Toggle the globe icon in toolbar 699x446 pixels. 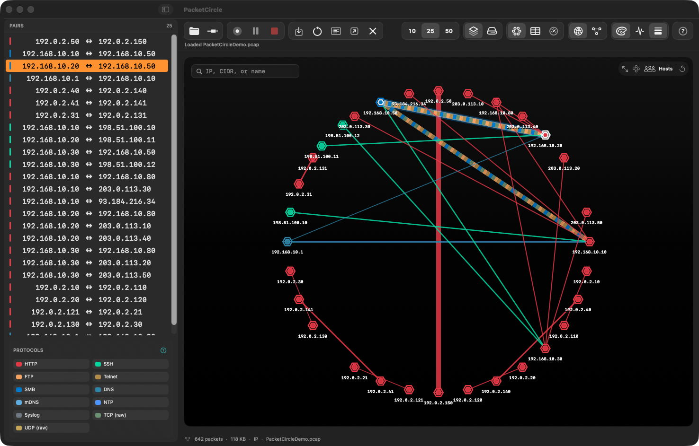pyautogui.click(x=578, y=31)
